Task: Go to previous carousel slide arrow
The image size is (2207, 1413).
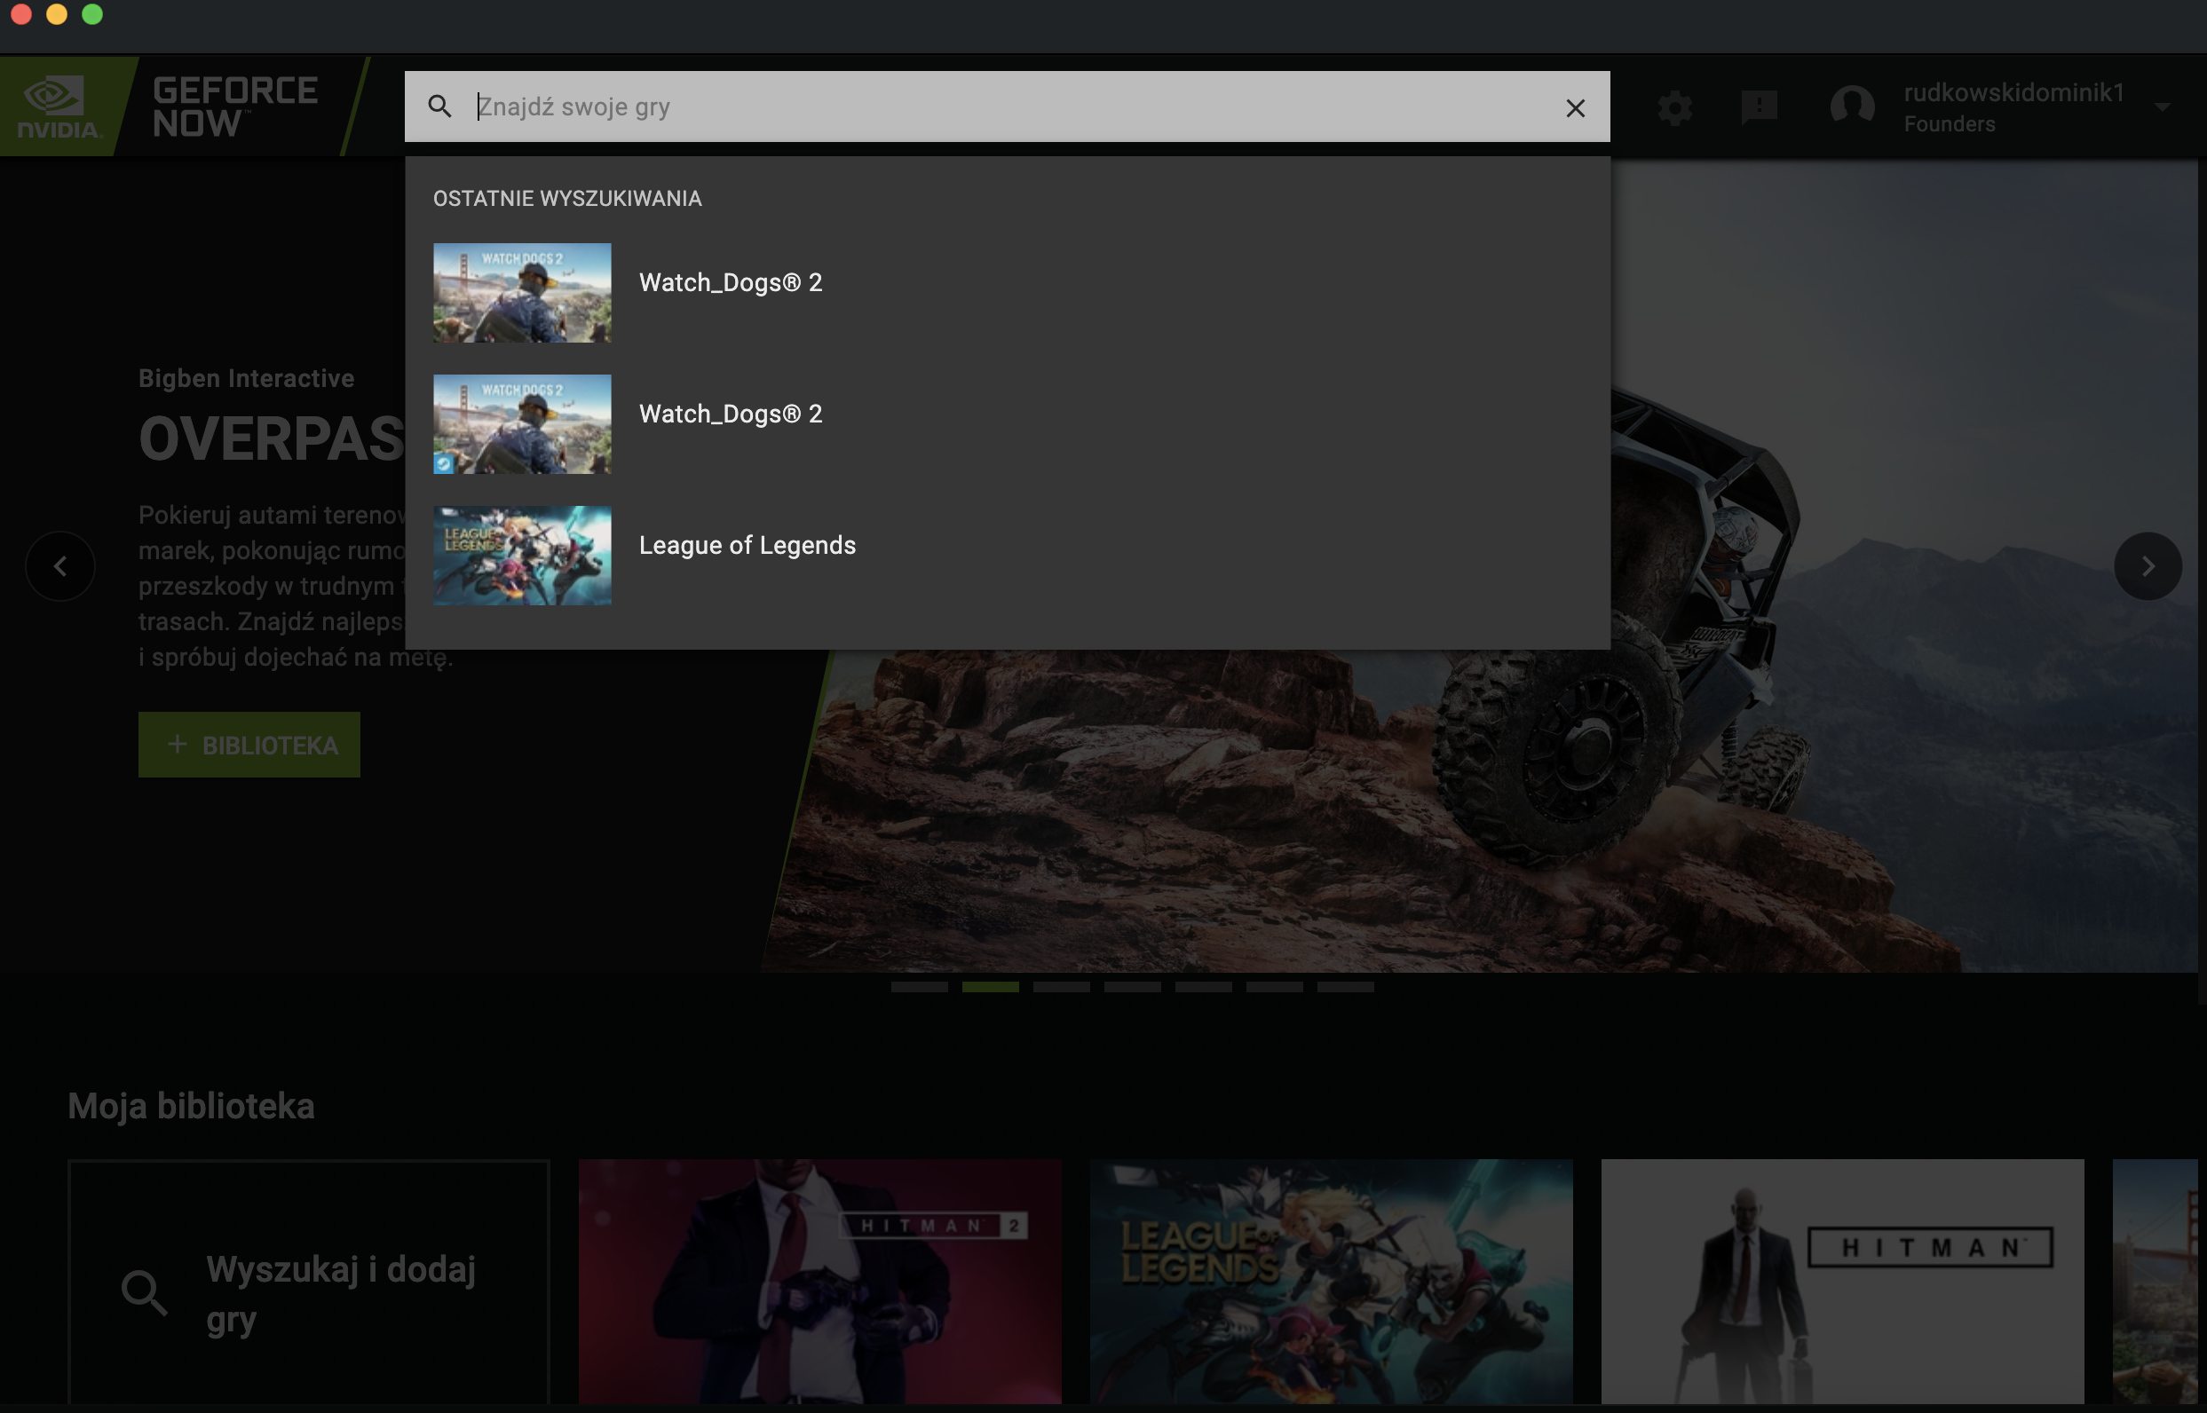Action: (x=60, y=566)
